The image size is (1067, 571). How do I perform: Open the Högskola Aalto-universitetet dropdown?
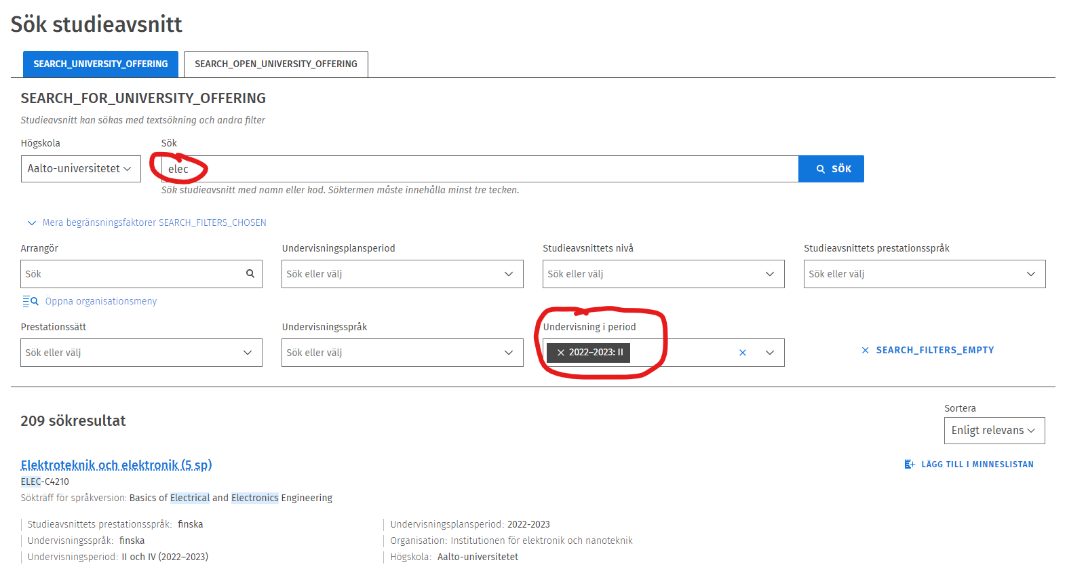click(x=80, y=169)
